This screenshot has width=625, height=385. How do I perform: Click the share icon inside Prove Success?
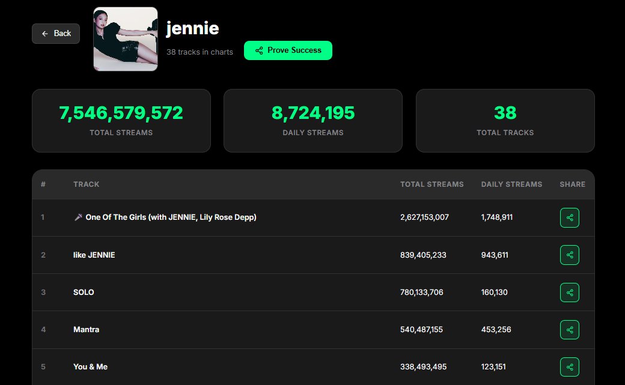(x=259, y=50)
